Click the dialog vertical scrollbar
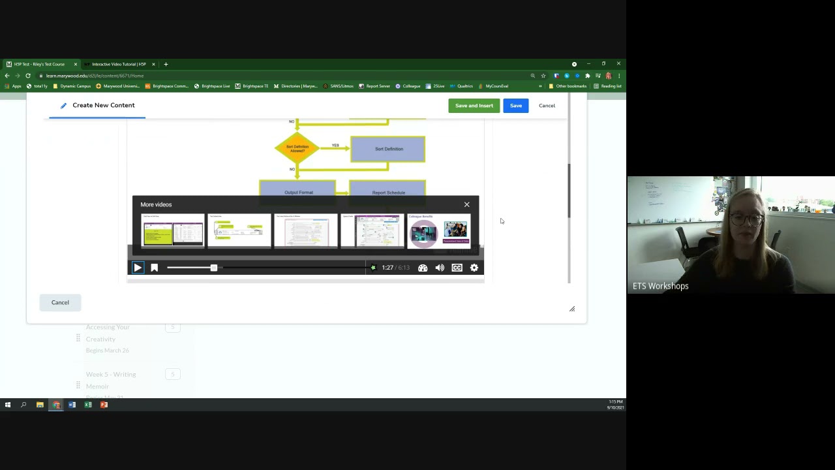This screenshot has width=835, height=470. click(x=569, y=191)
